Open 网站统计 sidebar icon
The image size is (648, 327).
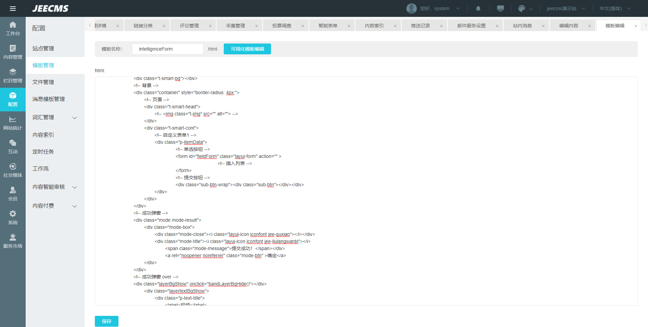(13, 123)
